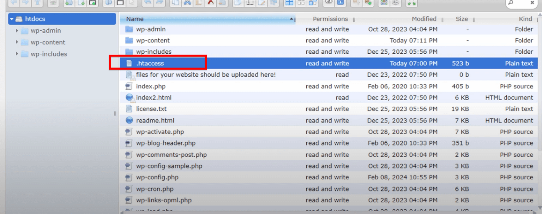Navigate back using the back arrow icon

[13, 3]
